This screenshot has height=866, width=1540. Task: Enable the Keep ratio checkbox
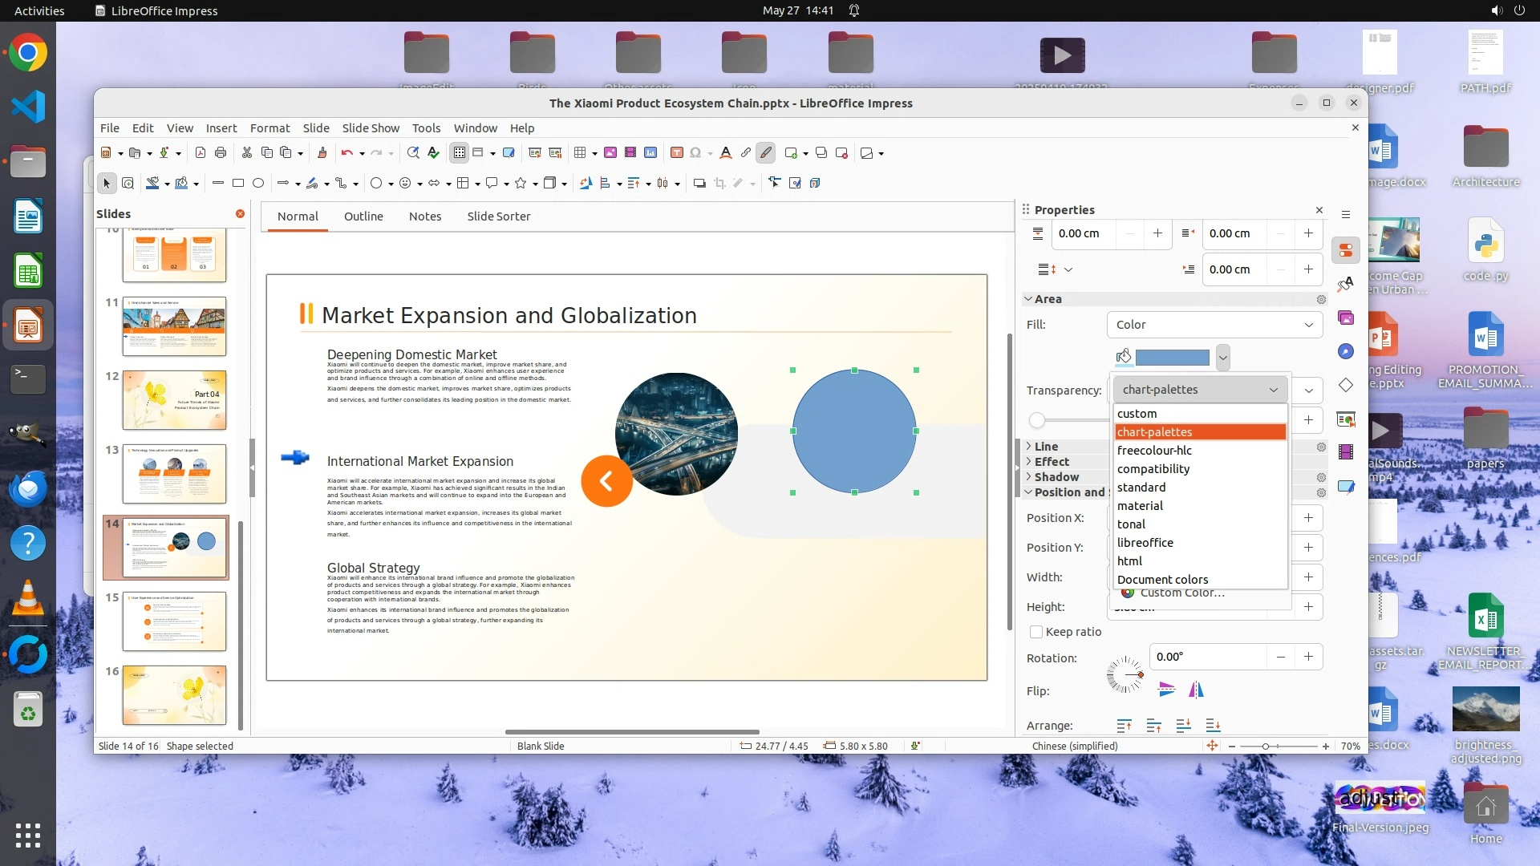(x=1036, y=632)
